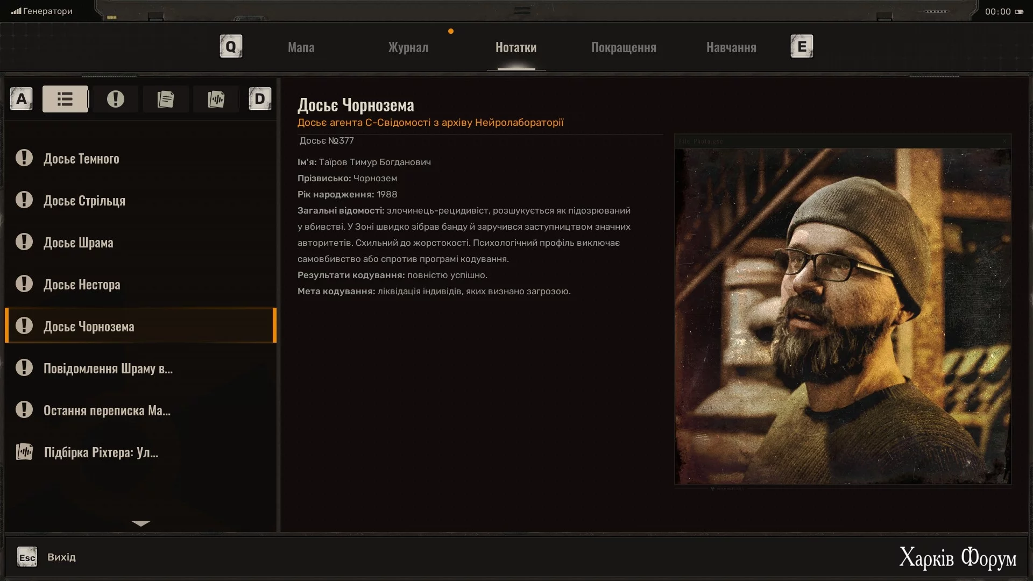Click exclamation icon beside Досьє Чорнозема
The width and height of the screenshot is (1033, 581).
tap(24, 325)
